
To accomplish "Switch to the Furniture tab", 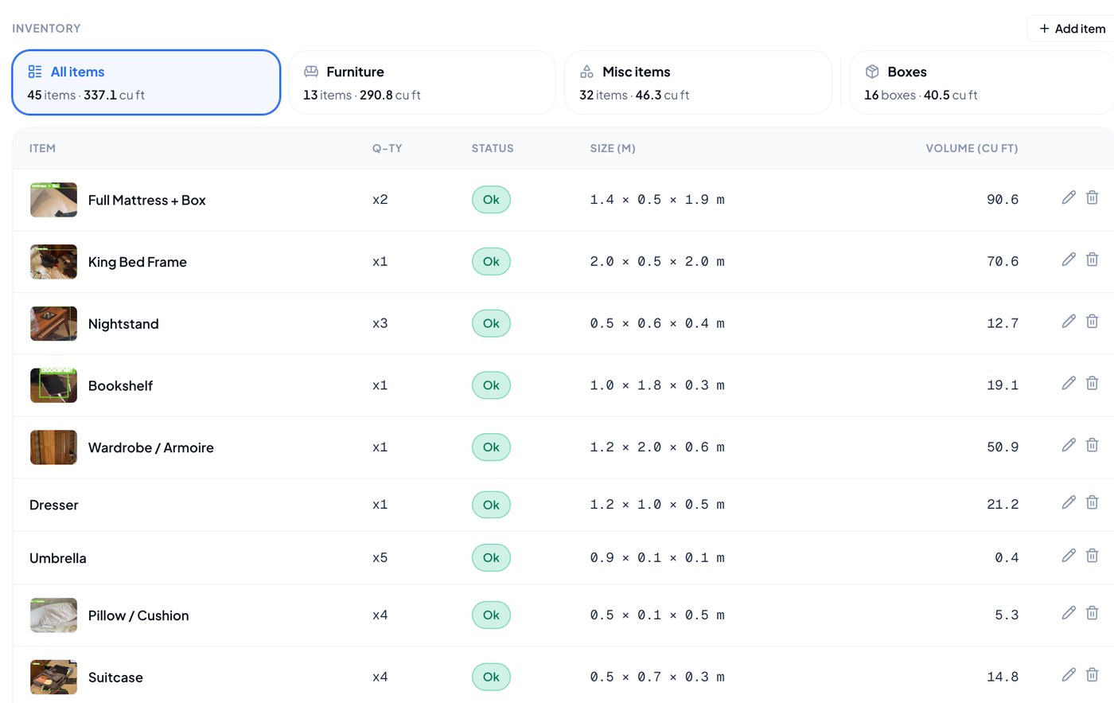I will click(422, 83).
